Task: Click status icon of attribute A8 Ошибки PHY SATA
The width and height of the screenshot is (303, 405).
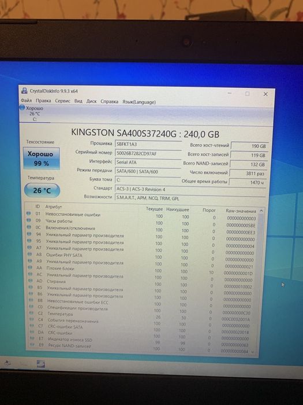Action: pos(30,254)
